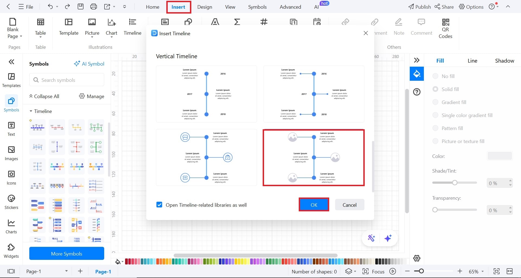The width and height of the screenshot is (521, 278).
Task: Open the Chart dropdown arrow
Action: (x=112, y=37)
